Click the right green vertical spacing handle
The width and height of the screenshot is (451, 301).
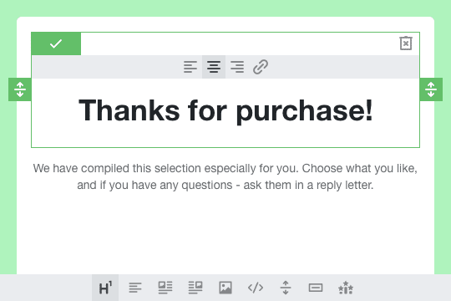[431, 89]
